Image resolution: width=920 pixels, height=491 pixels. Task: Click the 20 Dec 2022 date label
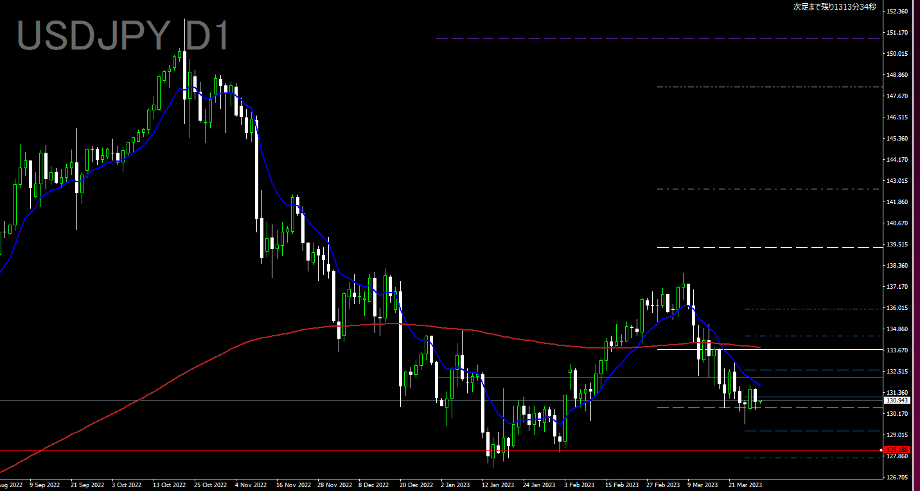click(x=416, y=486)
